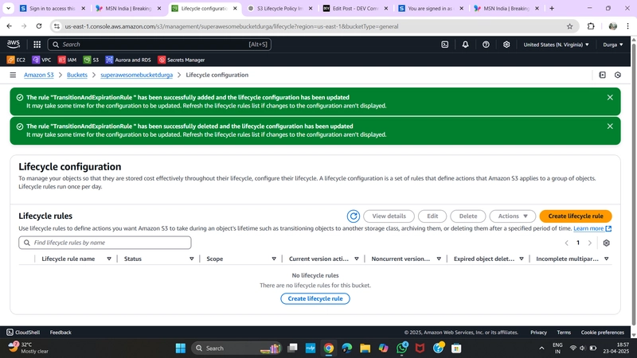Viewport: 637px width, 358px height.
Task: Open lifecycle rules table preferences gear
Action: [x=606, y=243]
